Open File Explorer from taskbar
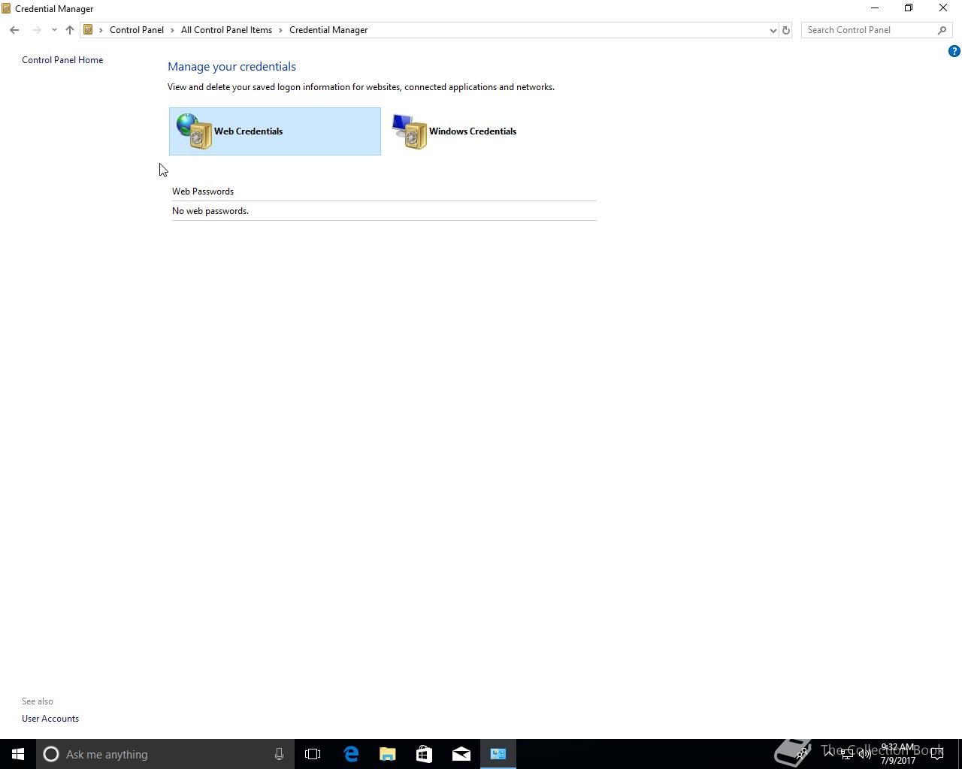This screenshot has width=962, height=769. [x=387, y=754]
